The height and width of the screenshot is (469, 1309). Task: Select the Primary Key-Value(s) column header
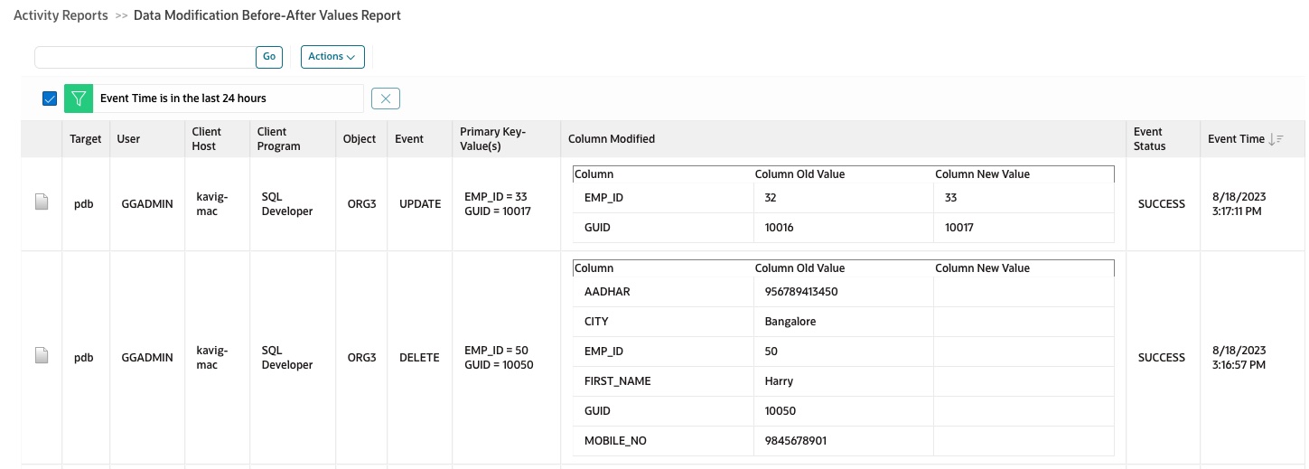492,139
